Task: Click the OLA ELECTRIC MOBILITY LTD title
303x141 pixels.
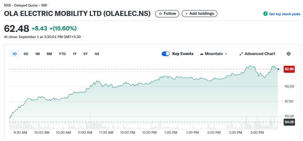Action: tap(77, 14)
